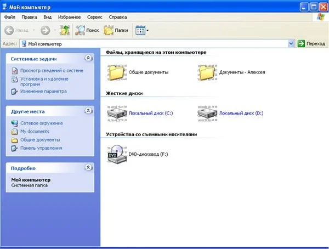The height and width of the screenshot is (249, 329).
Task: Open the Избранное menu
Action: (69, 17)
